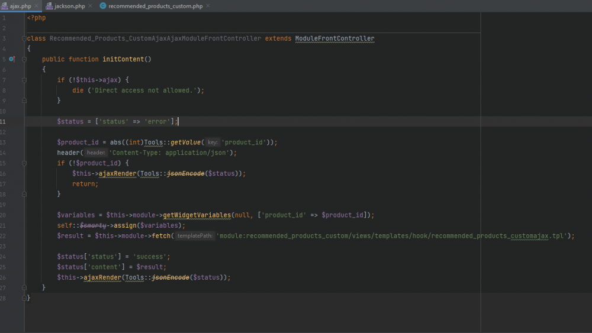Switch to the ajax.php tab
Viewport: 592px width, 333px height.
(20, 6)
